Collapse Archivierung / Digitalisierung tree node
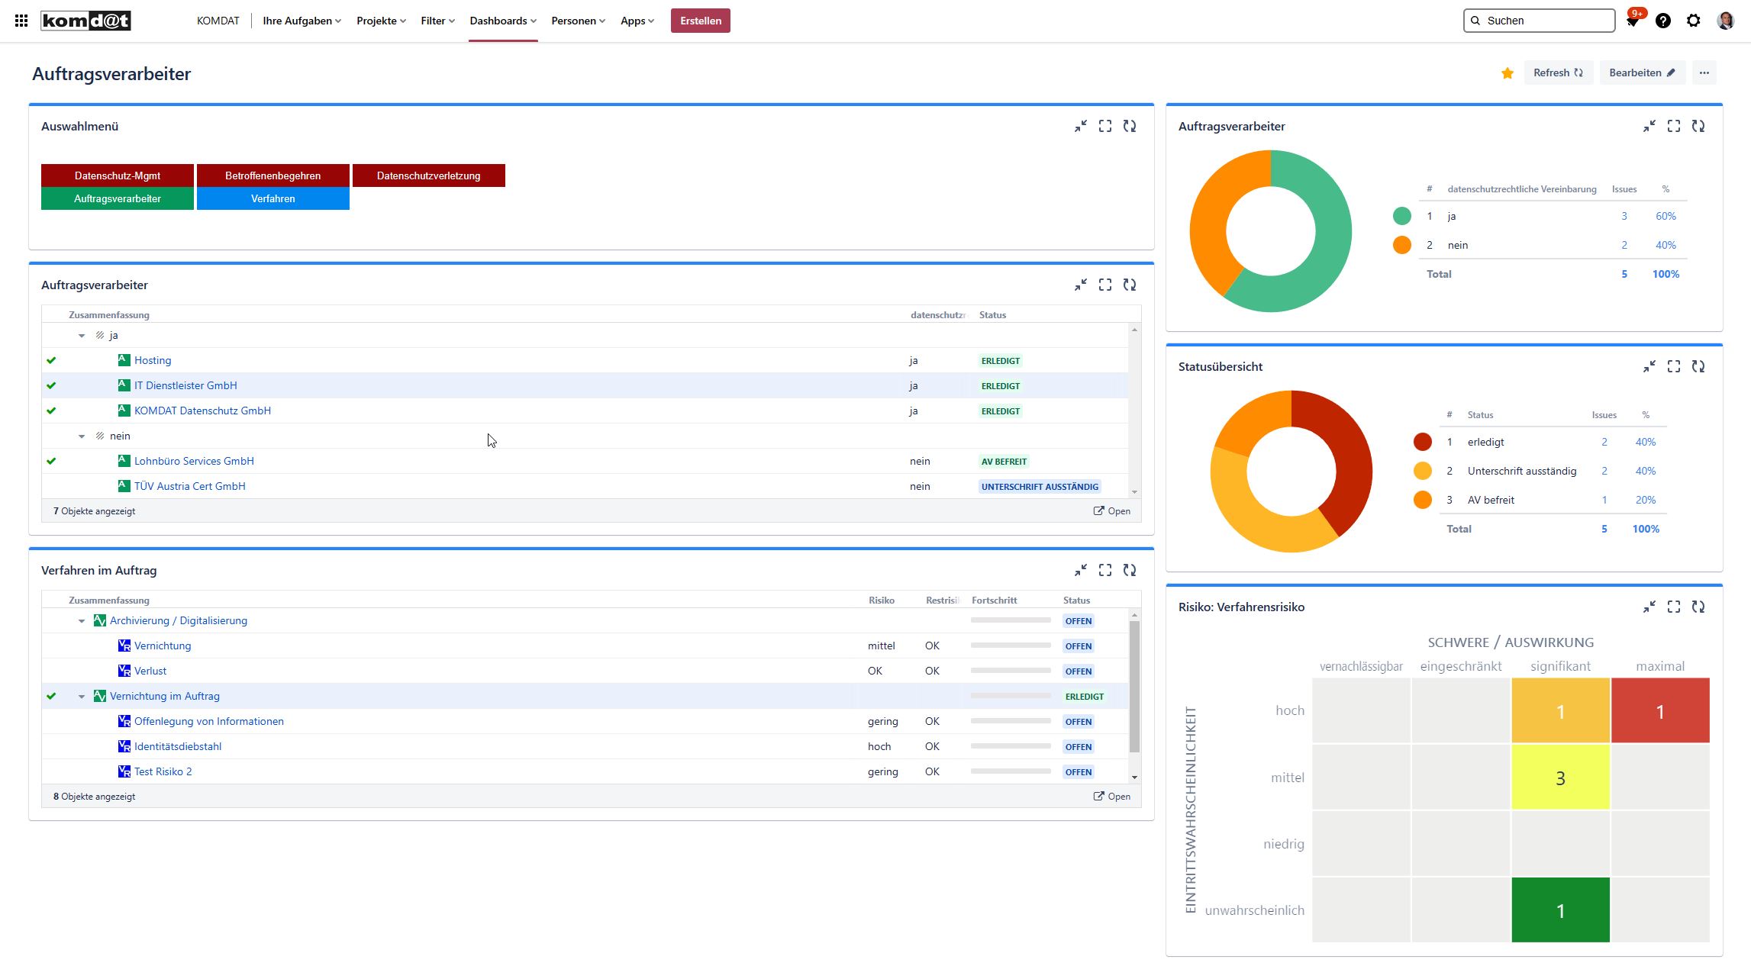The height and width of the screenshot is (966, 1751). coord(82,621)
